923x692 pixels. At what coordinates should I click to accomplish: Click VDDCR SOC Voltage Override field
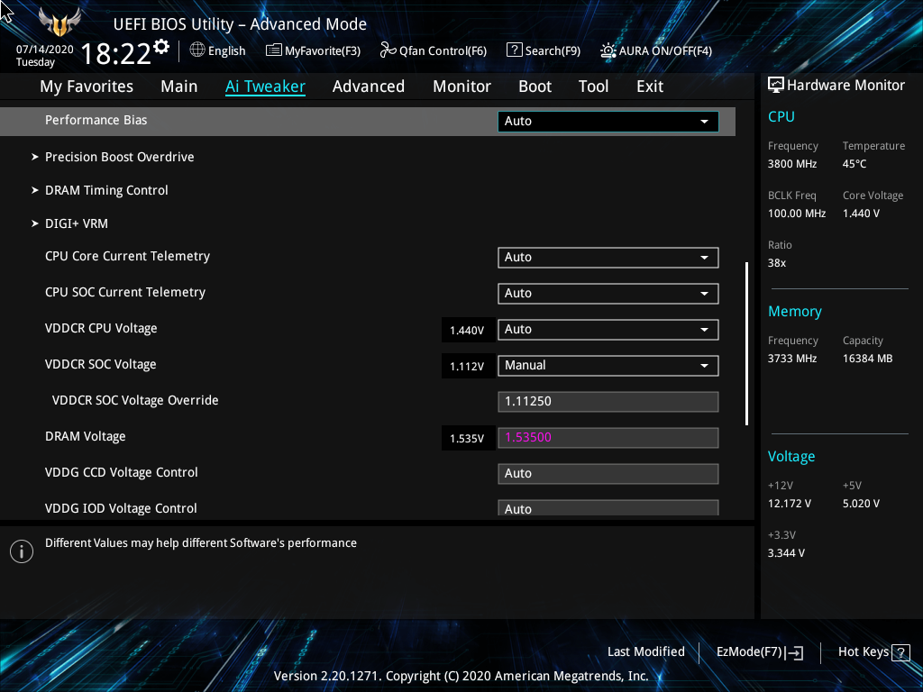[x=608, y=401]
